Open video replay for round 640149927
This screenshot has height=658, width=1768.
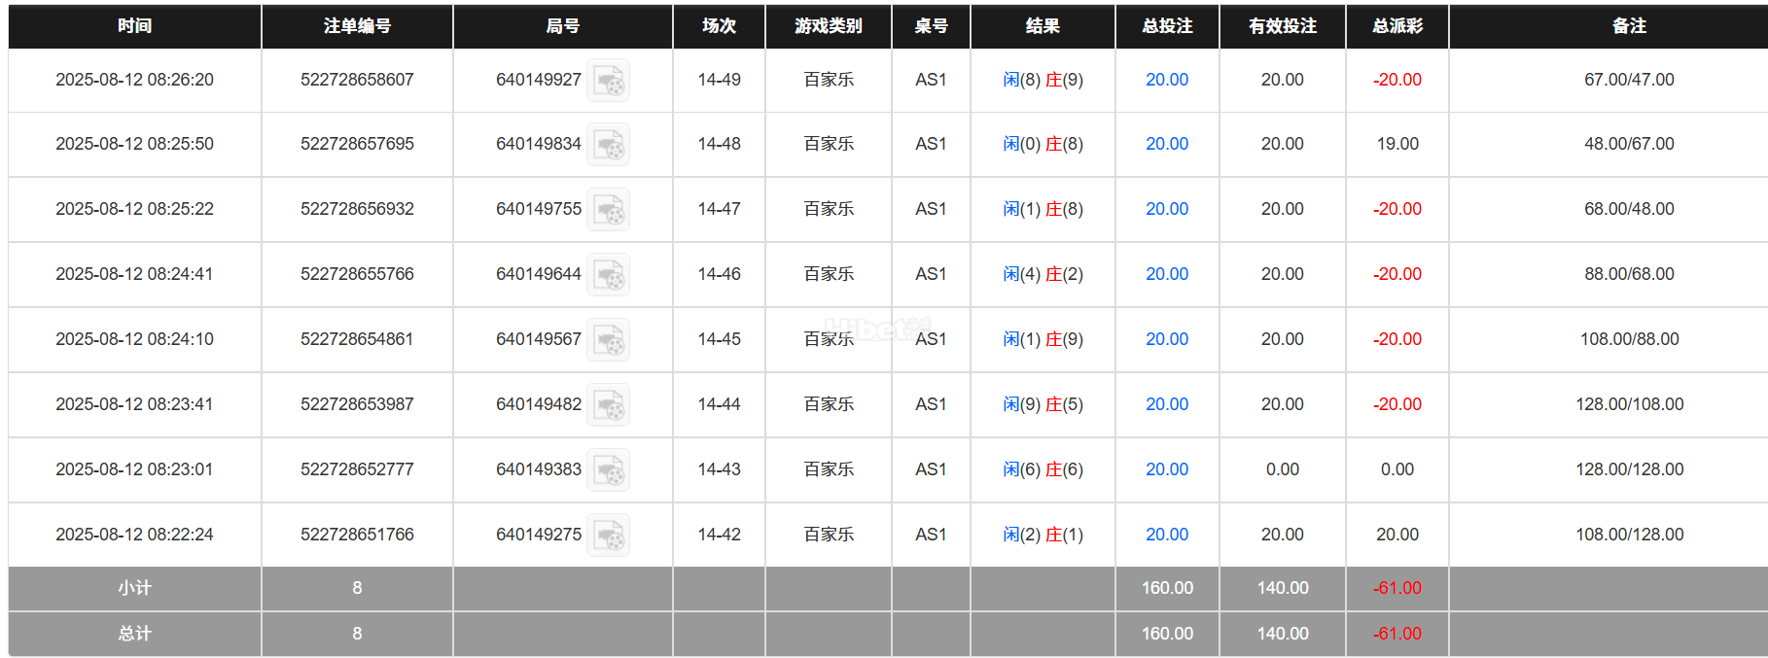pos(609,81)
